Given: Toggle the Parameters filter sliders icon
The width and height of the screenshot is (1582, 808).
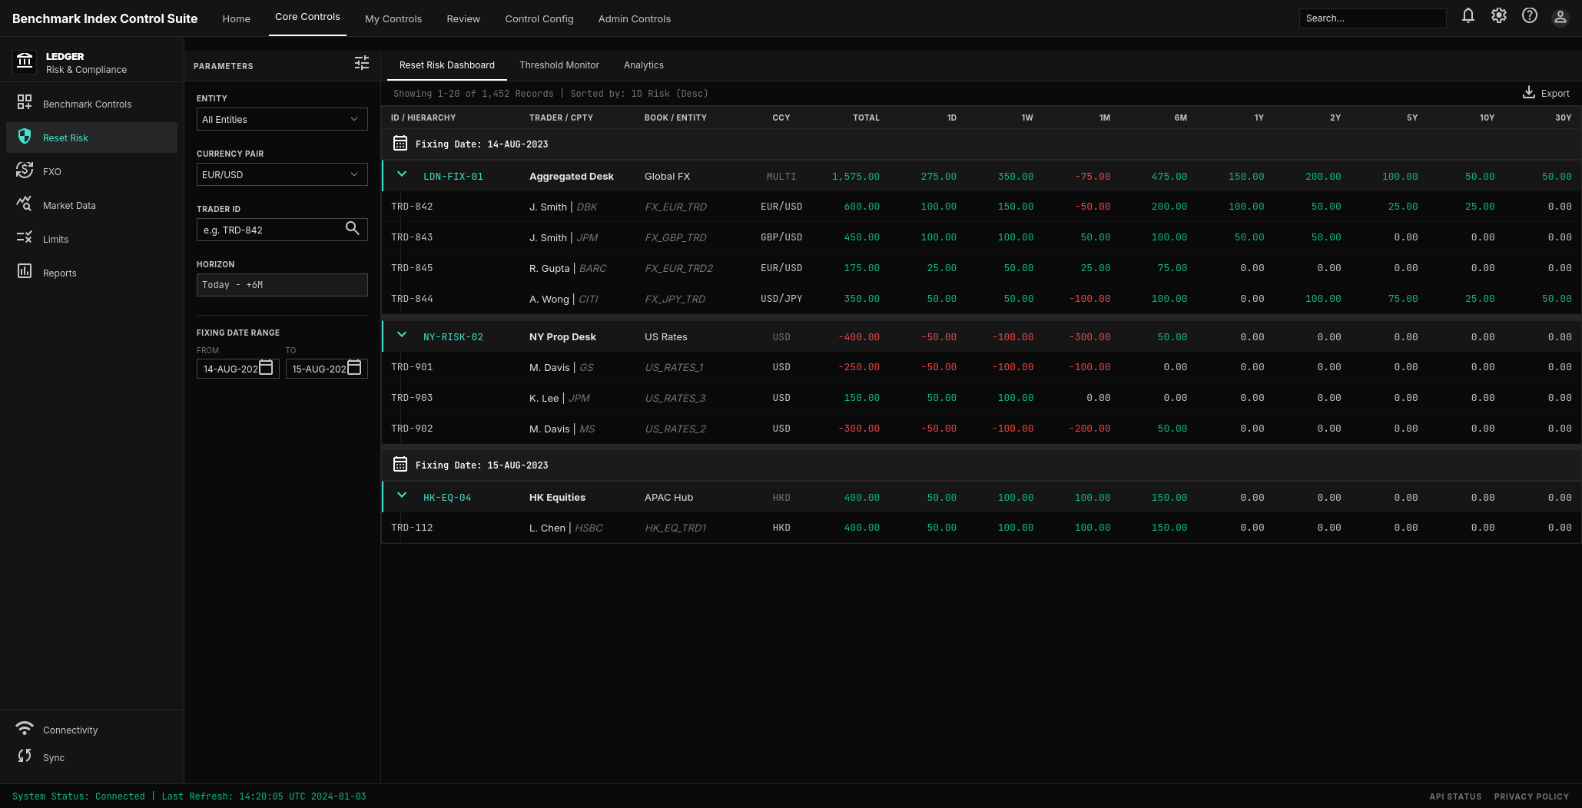Looking at the screenshot, I should click(362, 63).
